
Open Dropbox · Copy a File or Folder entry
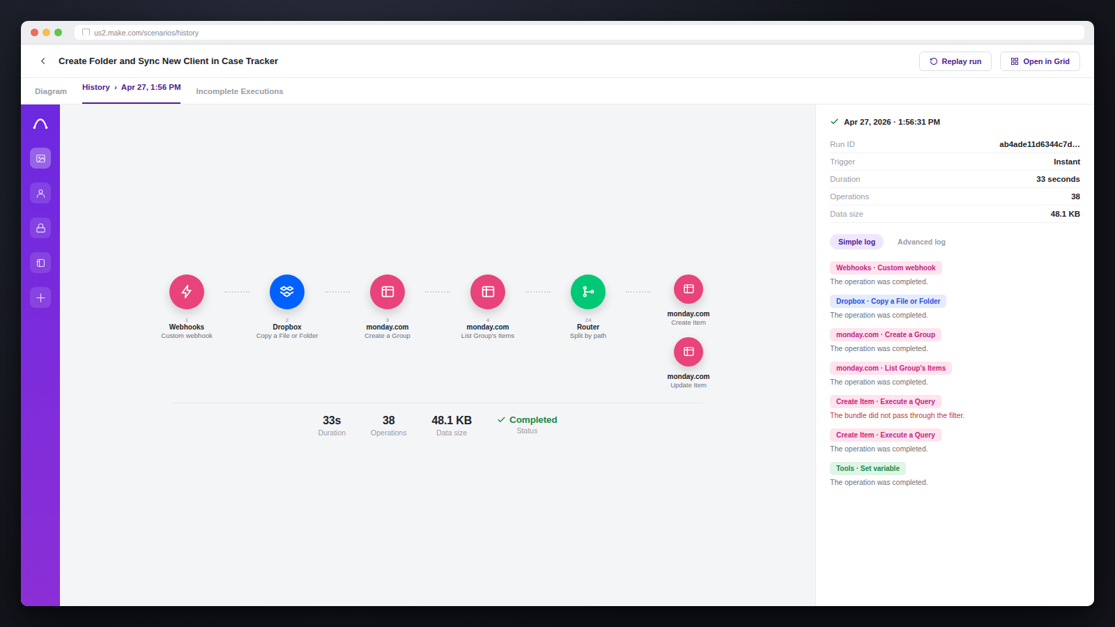pyautogui.click(x=888, y=301)
